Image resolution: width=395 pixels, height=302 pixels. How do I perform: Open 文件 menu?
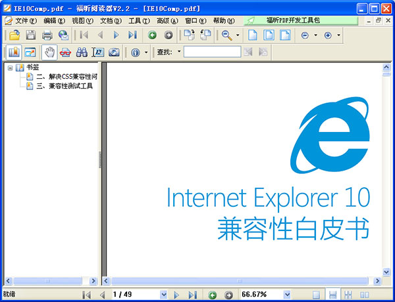point(26,21)
